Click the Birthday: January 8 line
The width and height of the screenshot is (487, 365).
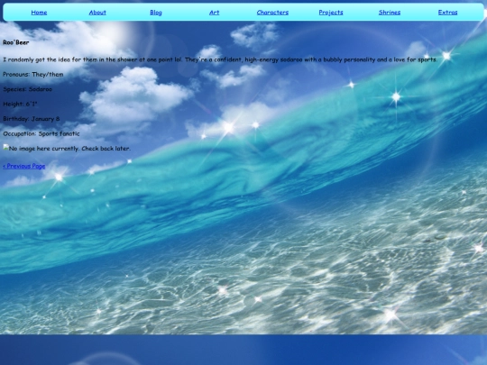(31, 119)
